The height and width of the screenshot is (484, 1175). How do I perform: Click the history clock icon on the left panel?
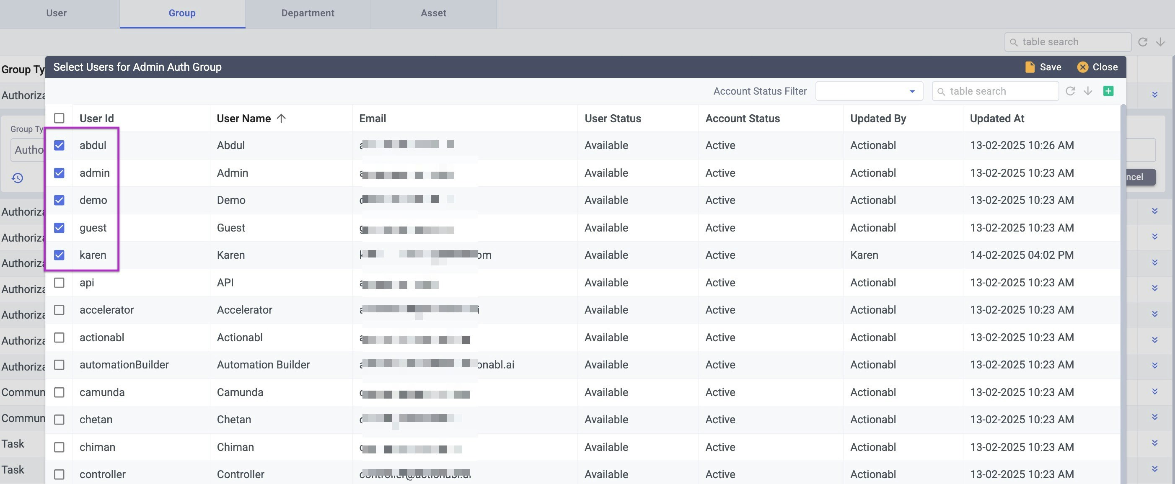(x=17, y=178)
